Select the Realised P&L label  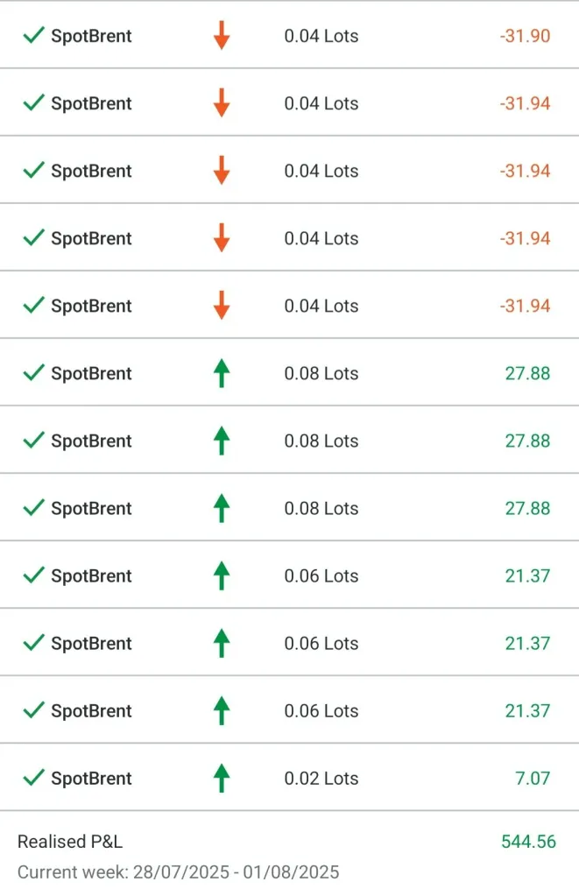coord(70,842)
